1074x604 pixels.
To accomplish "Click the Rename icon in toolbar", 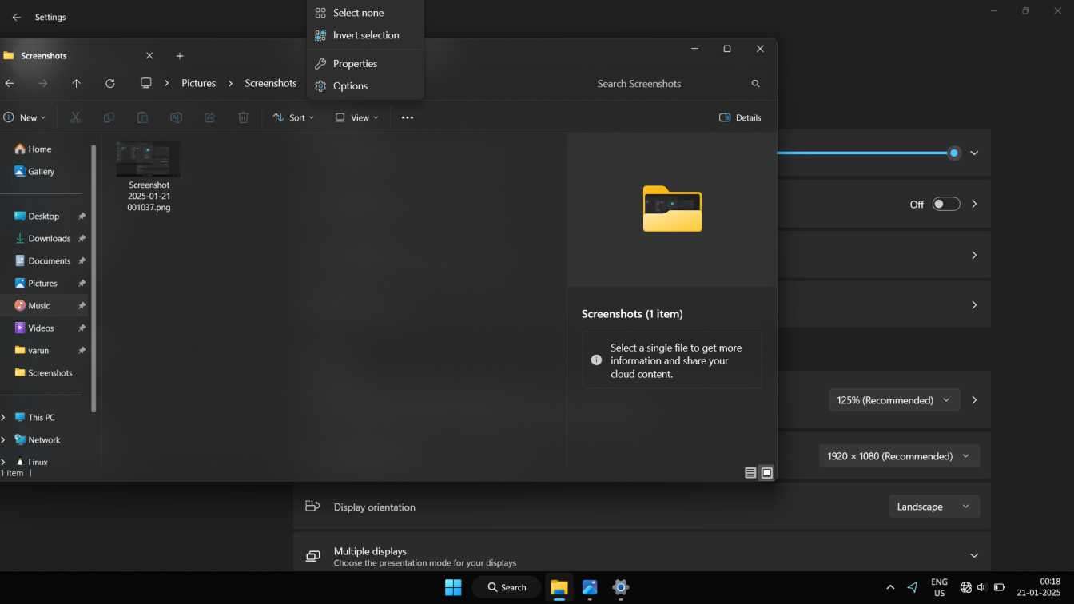I will 176,117.
